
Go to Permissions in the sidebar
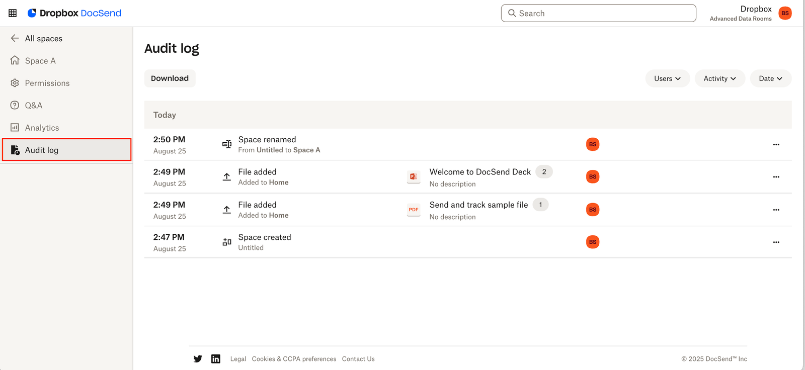(x=47, y=83)
